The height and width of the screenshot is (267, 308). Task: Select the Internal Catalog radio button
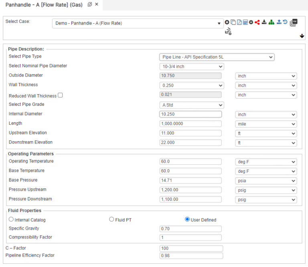11,219
